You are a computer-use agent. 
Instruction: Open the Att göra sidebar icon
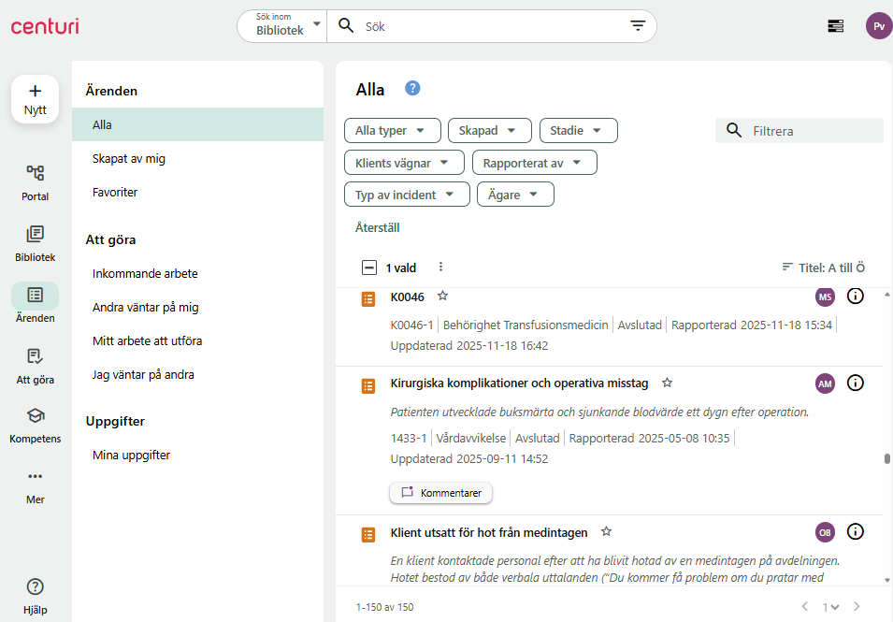[x=35, y=356]
